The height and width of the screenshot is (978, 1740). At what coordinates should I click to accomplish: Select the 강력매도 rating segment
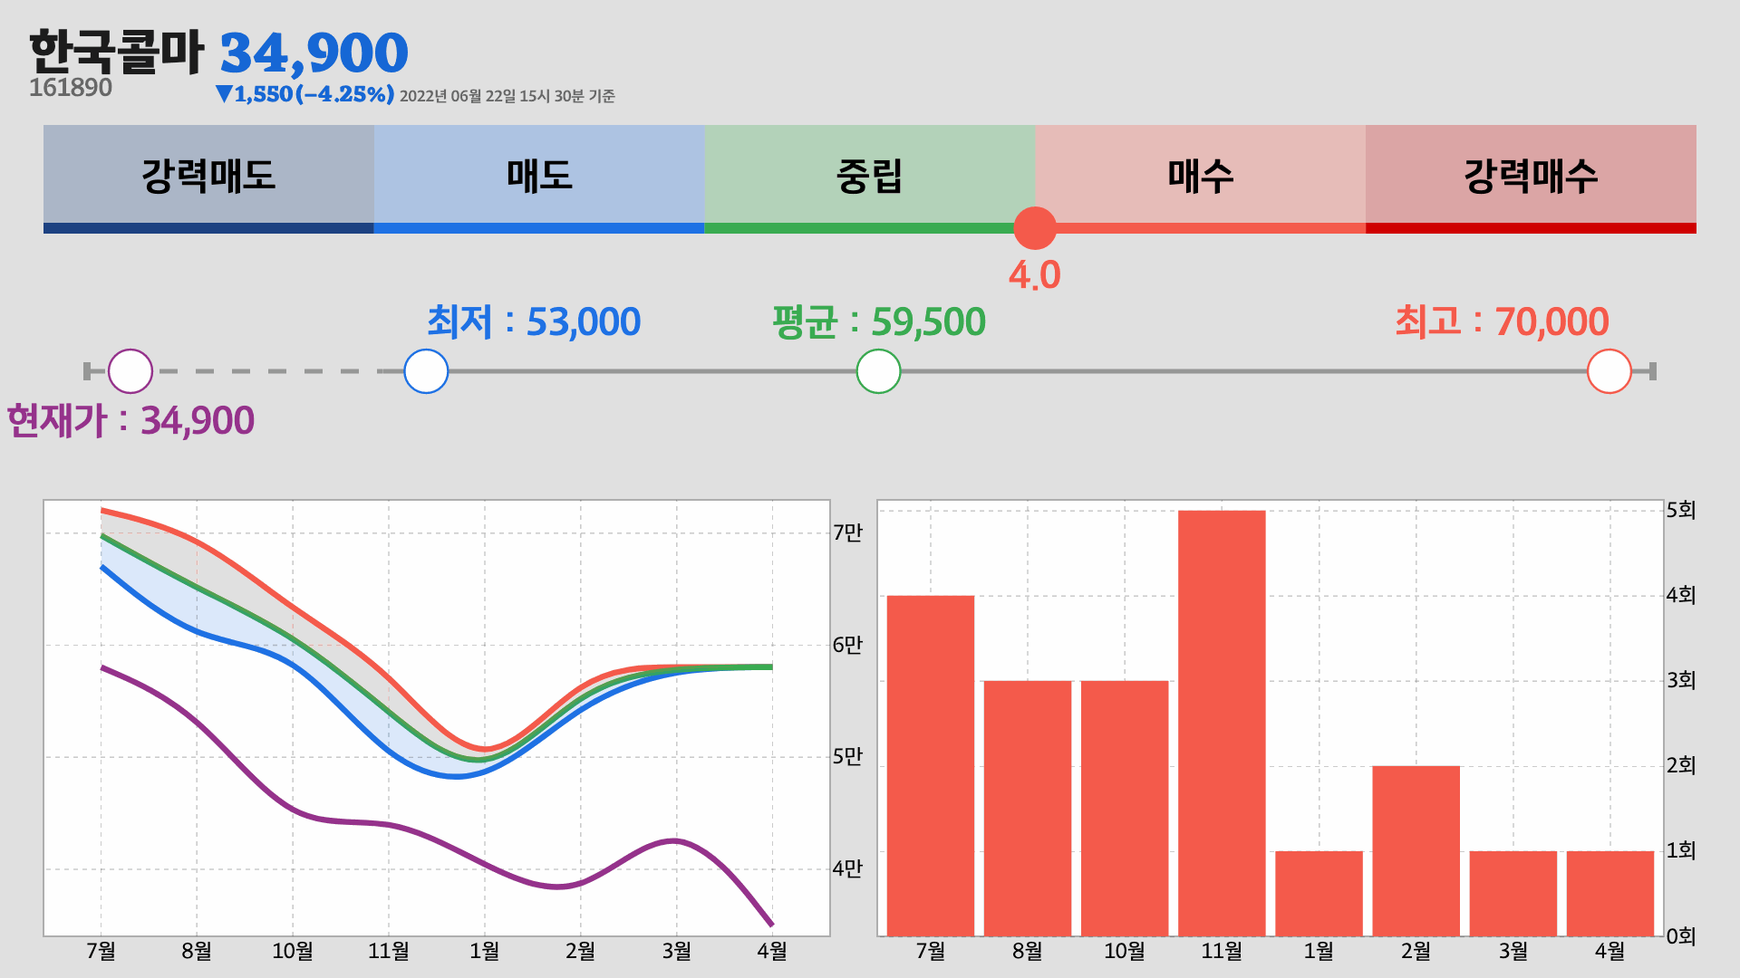208,178
